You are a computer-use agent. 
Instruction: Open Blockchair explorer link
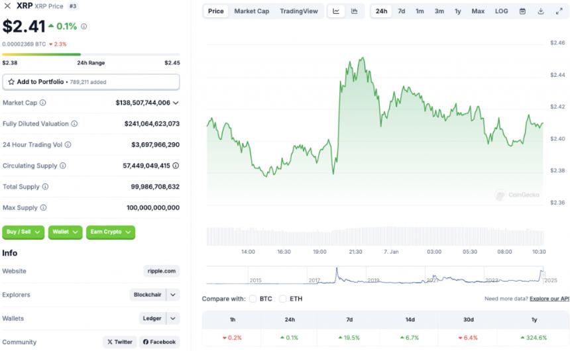click(148, 295)
